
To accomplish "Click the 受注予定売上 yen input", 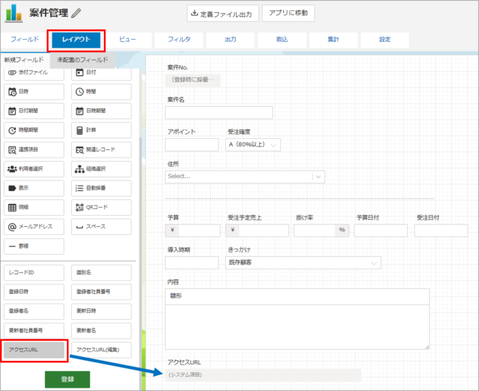I will [x=257, y=231].
